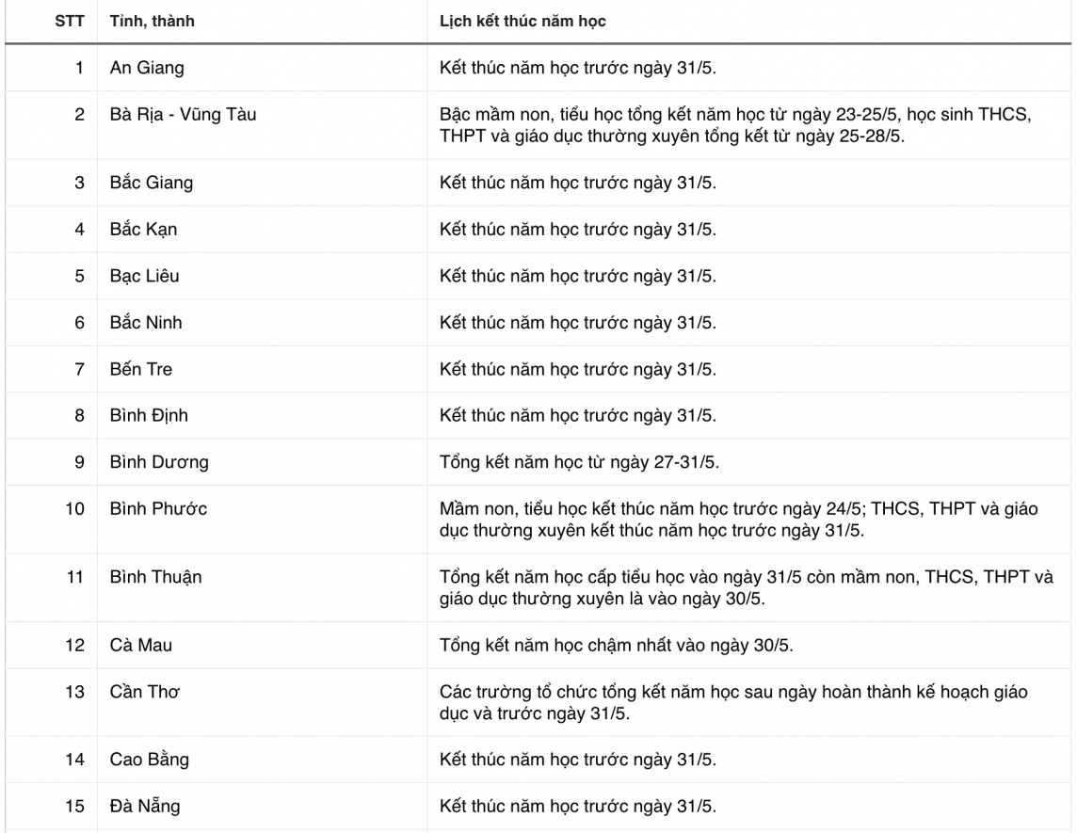Click the Đà Nẵng province name
The image size is (1077, 833).
click(x=145, y=806)
